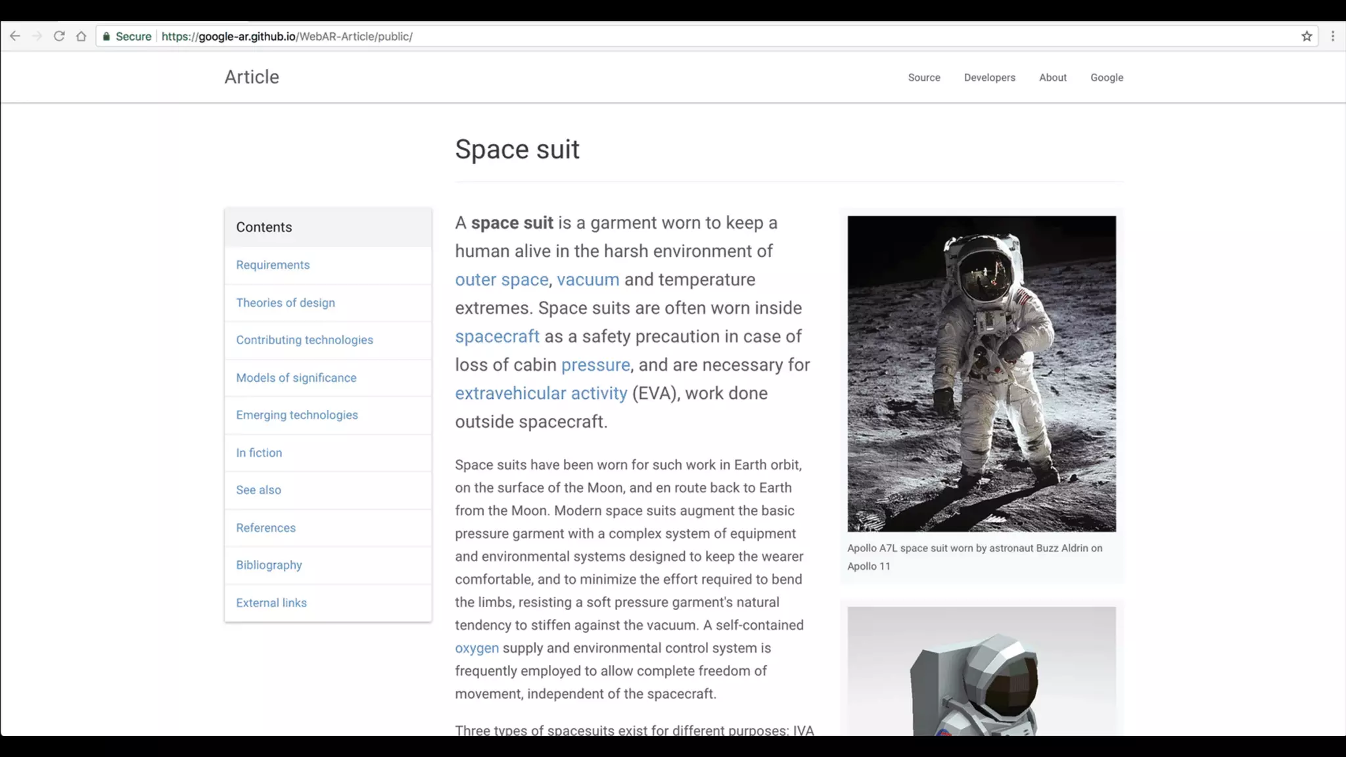Reload the page with refresh icon
1346x757 pixels.
pos(59,36)
